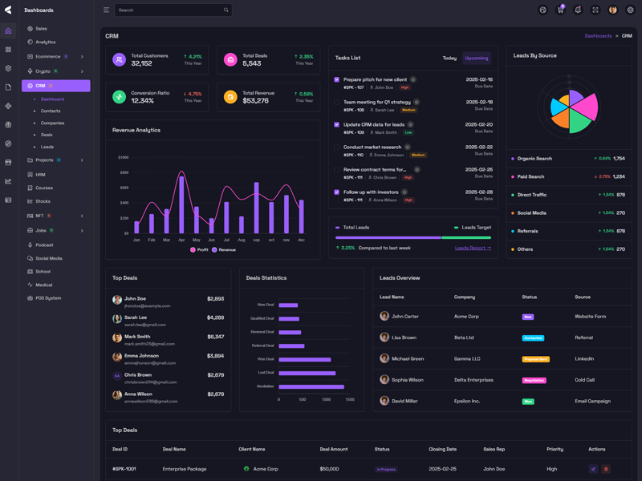Expand the NFT sidebar menu
Viewport: 642px width, 481px height.
click(82, 216)
